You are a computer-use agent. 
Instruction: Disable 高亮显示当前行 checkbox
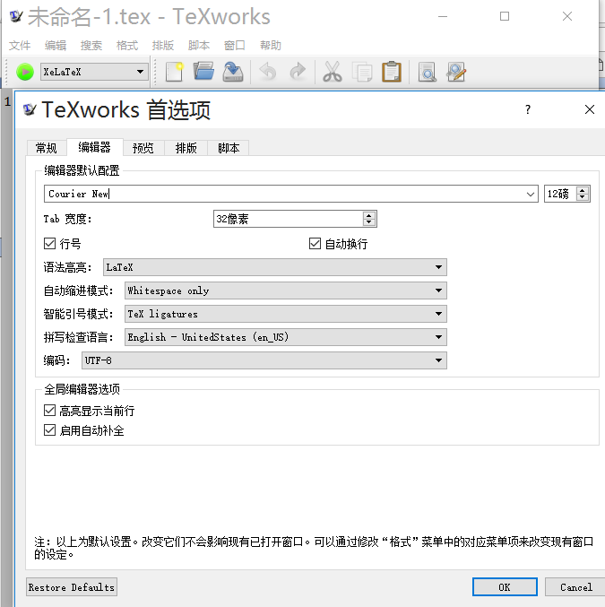pos(49,411)
